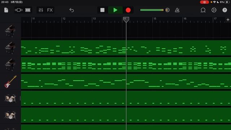The height and width of the screenshot is (130, 231).
Task: Tap the battery status indicator
Action: click(x=227, y=2)
